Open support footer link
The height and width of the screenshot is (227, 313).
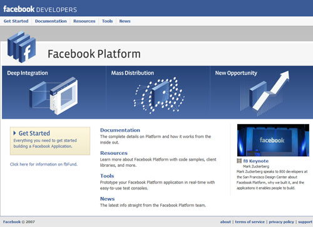(x=305, y=222)
